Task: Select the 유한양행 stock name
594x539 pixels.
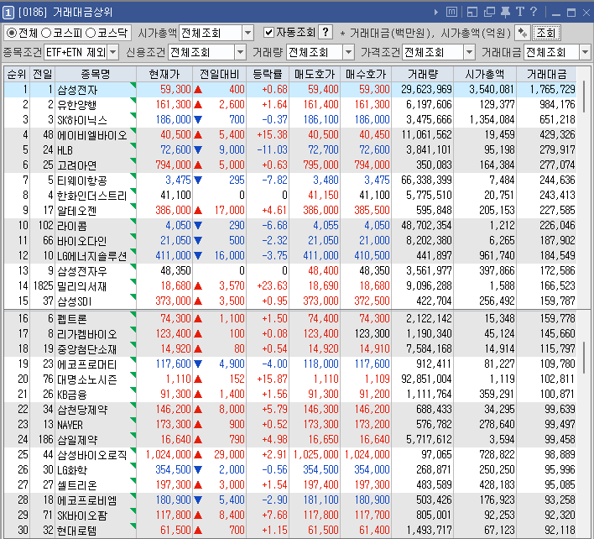Action: [x=77, y=105]
